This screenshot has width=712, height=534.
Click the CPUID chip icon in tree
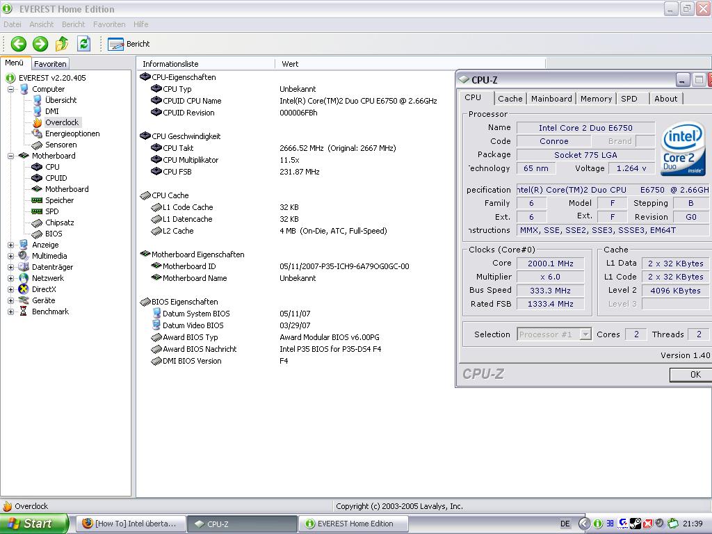[x=38, y=178]
